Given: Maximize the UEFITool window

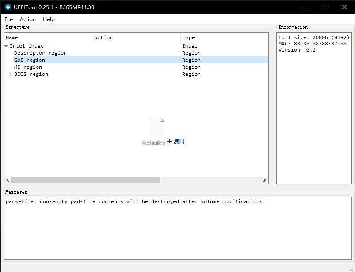Looking at the screenshot, I should click(324, 7).
